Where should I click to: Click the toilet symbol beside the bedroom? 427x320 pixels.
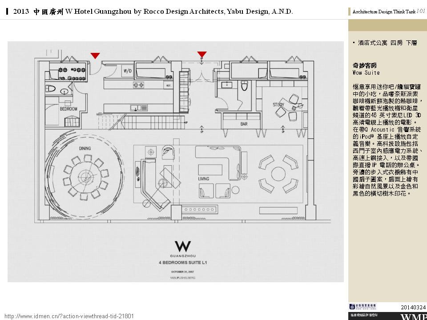click(52, 87)
